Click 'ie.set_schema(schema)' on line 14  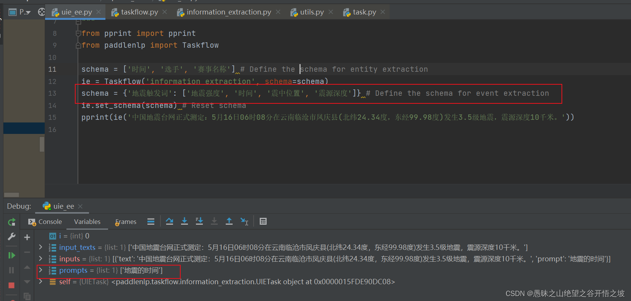pyautogui.click(x=129, y=106)
